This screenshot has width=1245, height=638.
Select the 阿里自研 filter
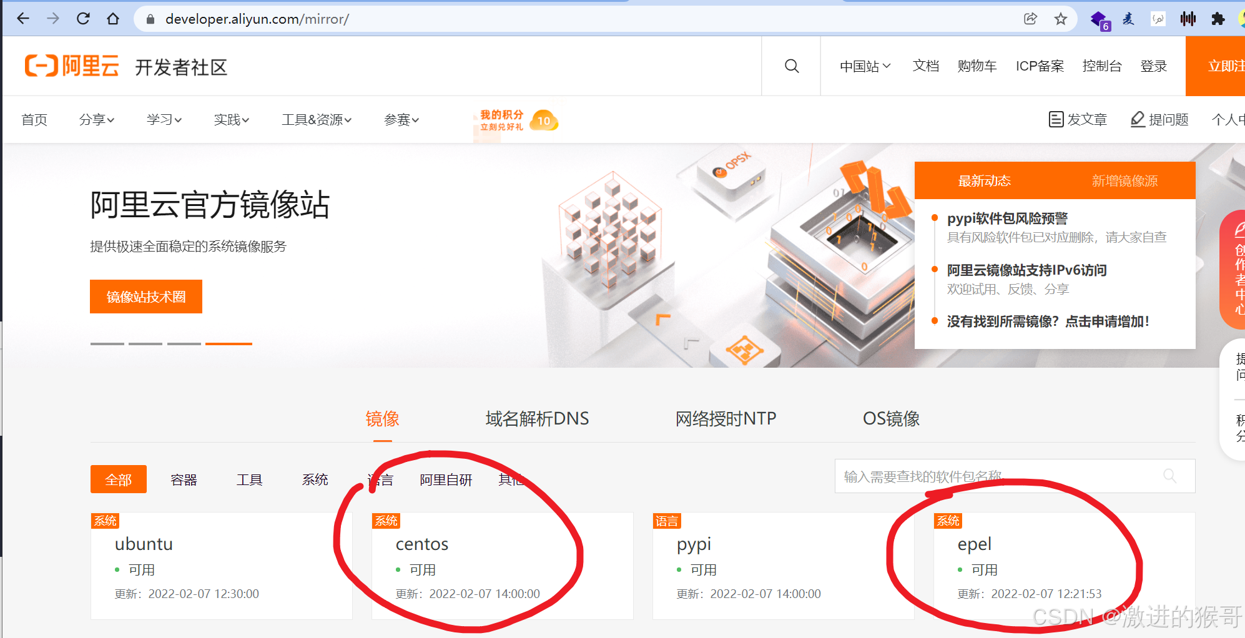point(446,479)
